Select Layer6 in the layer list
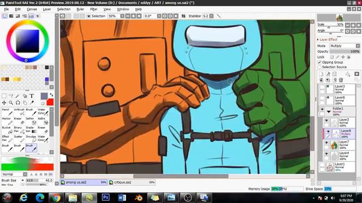The height and width of the screenshot is (203, 362). [337, 100]
